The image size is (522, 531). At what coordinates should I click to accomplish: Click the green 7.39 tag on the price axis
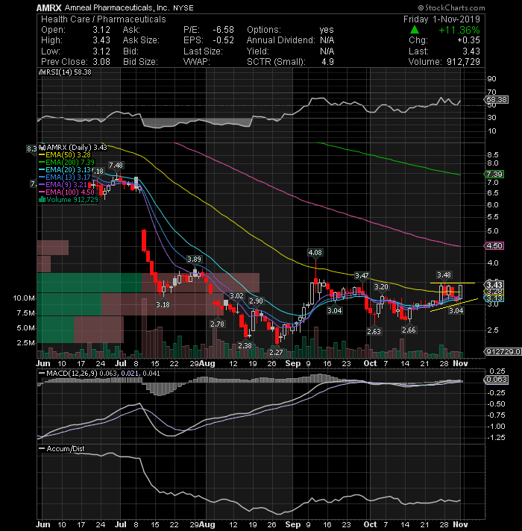[x=494, y=174]
